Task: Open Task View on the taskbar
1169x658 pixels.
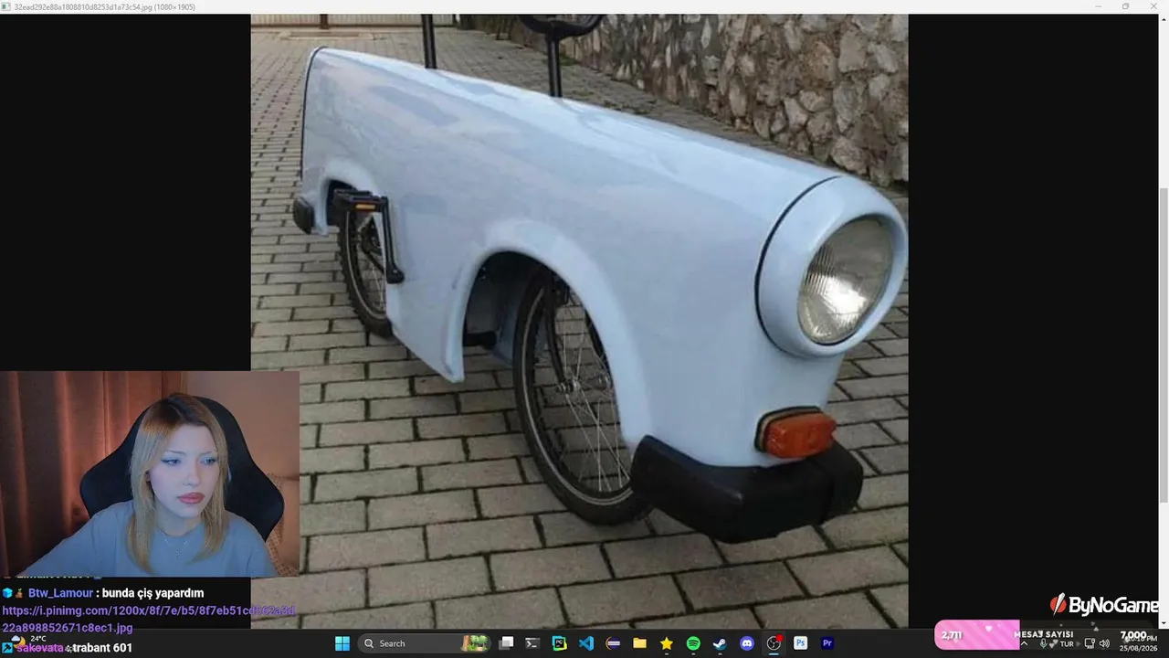Action: pos(507,643)
